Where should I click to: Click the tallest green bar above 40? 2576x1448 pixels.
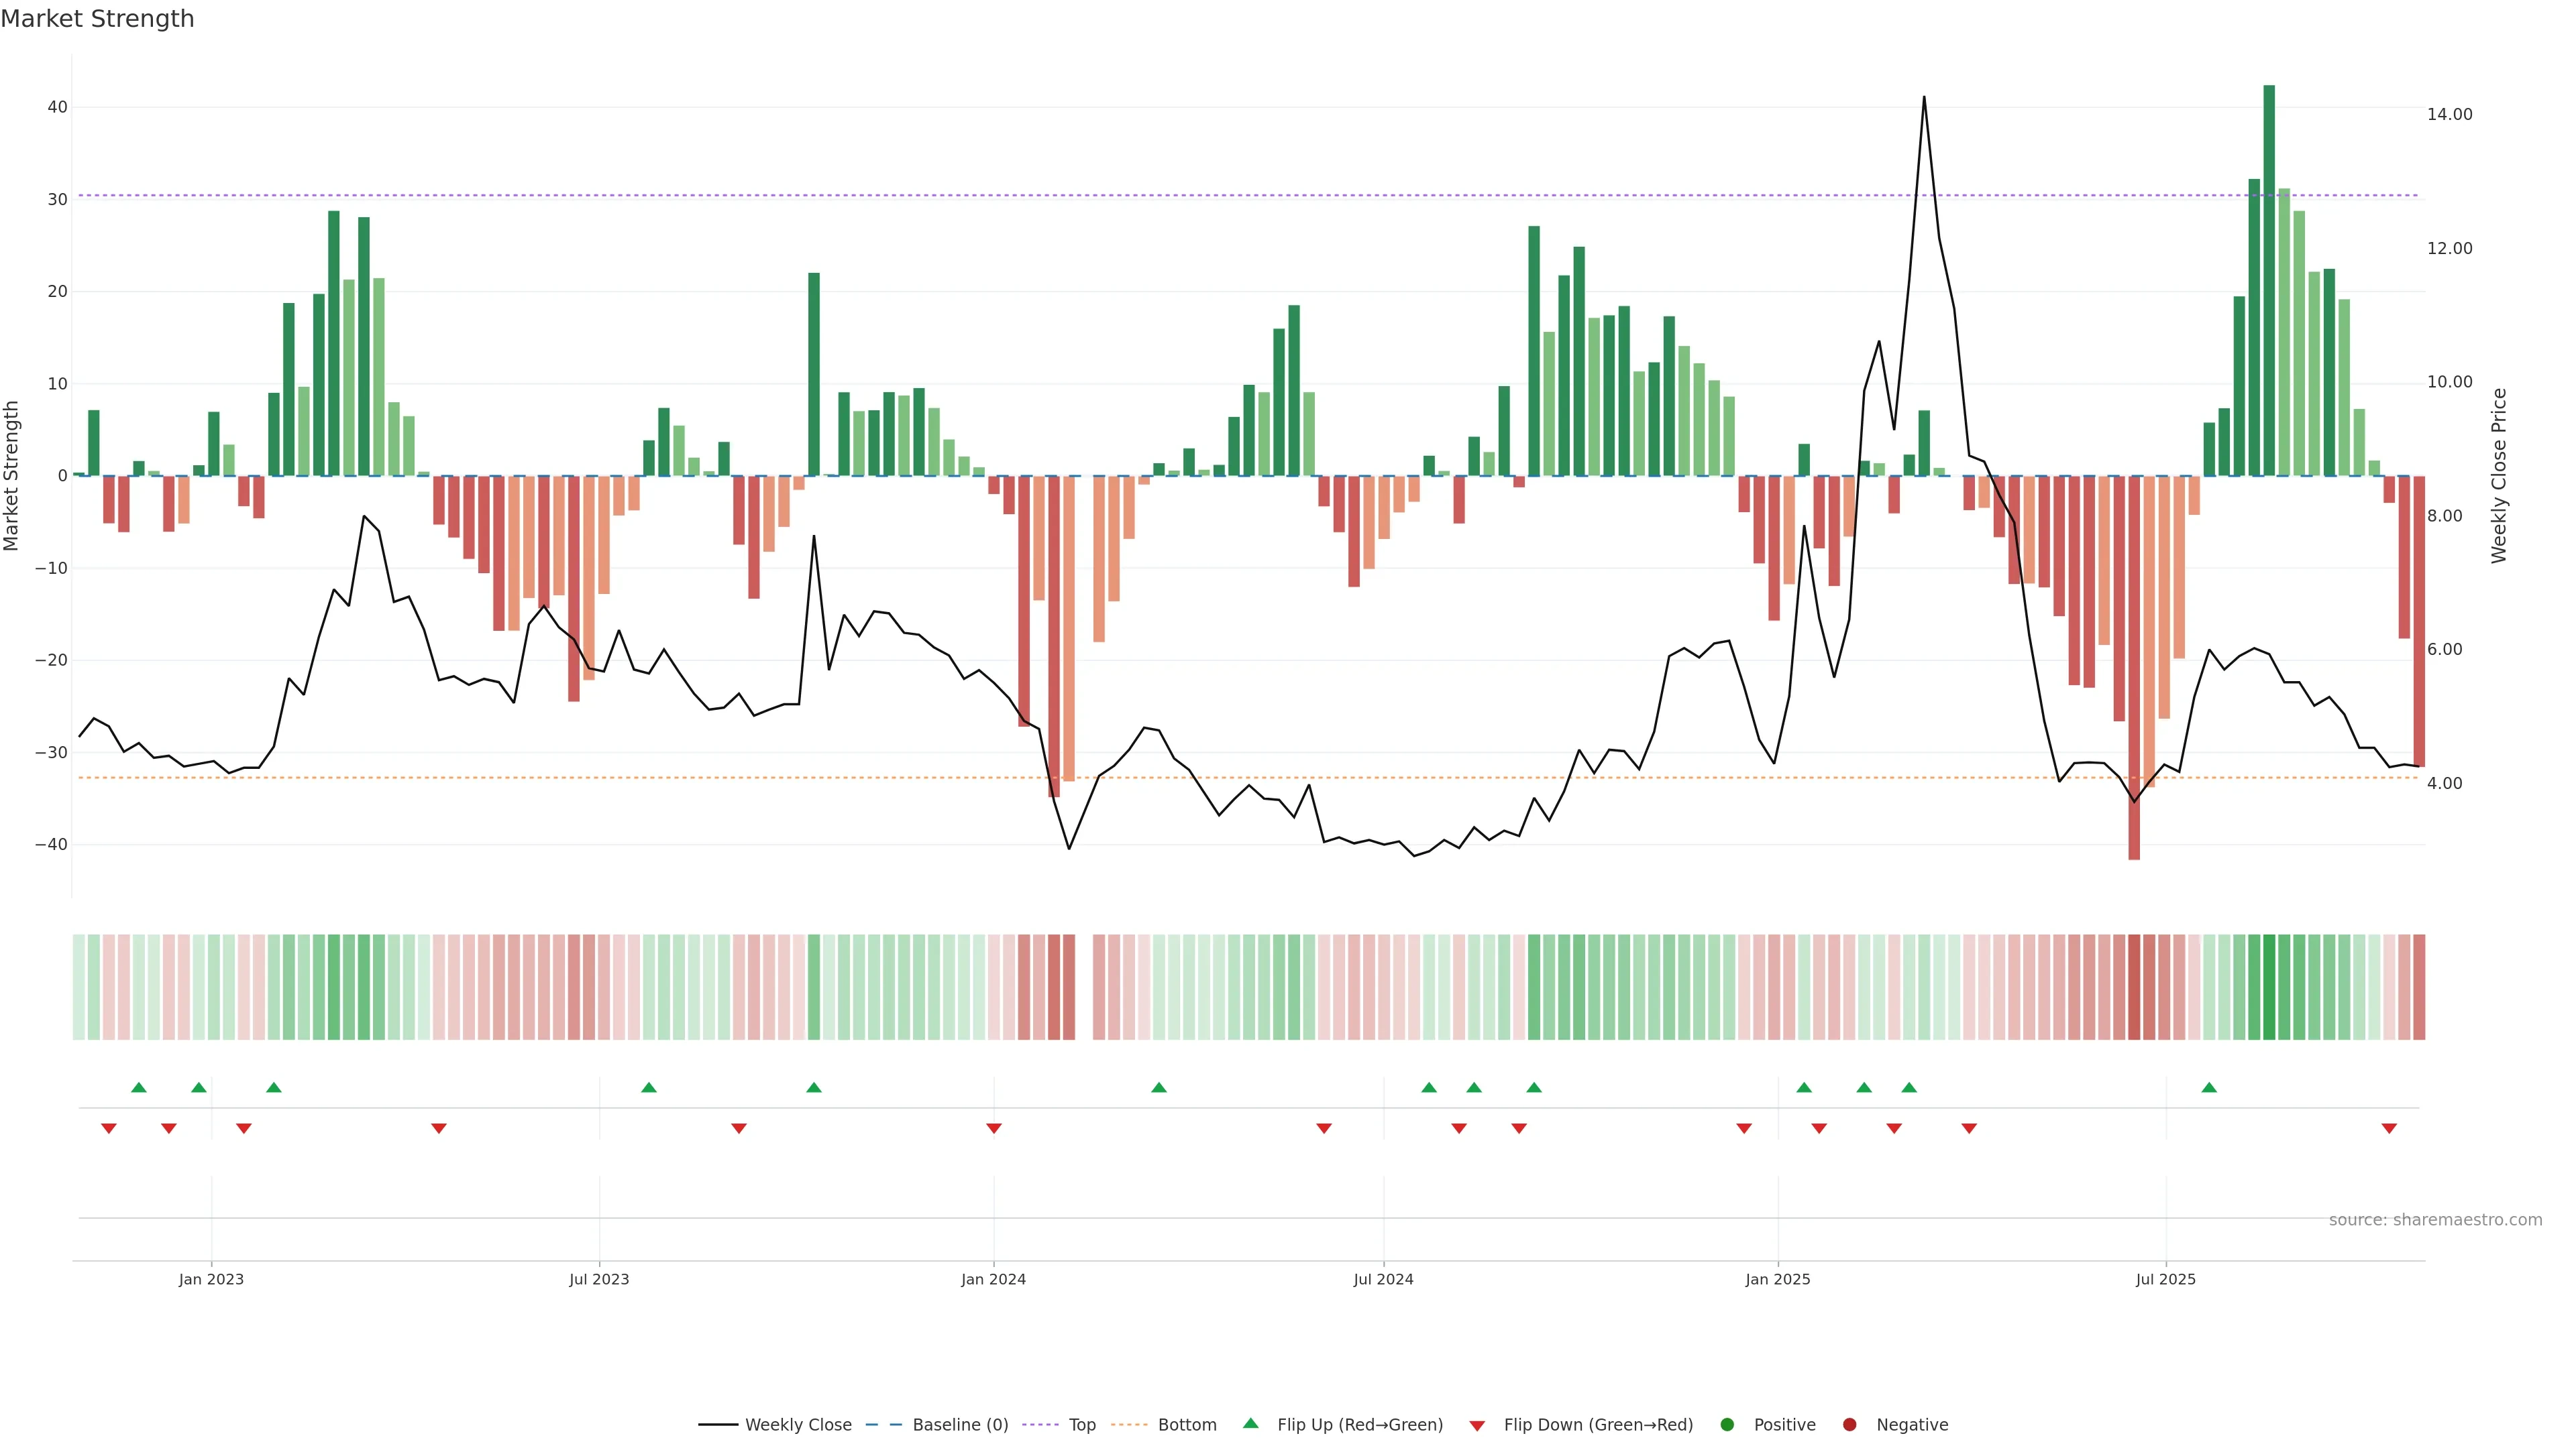2269,280
